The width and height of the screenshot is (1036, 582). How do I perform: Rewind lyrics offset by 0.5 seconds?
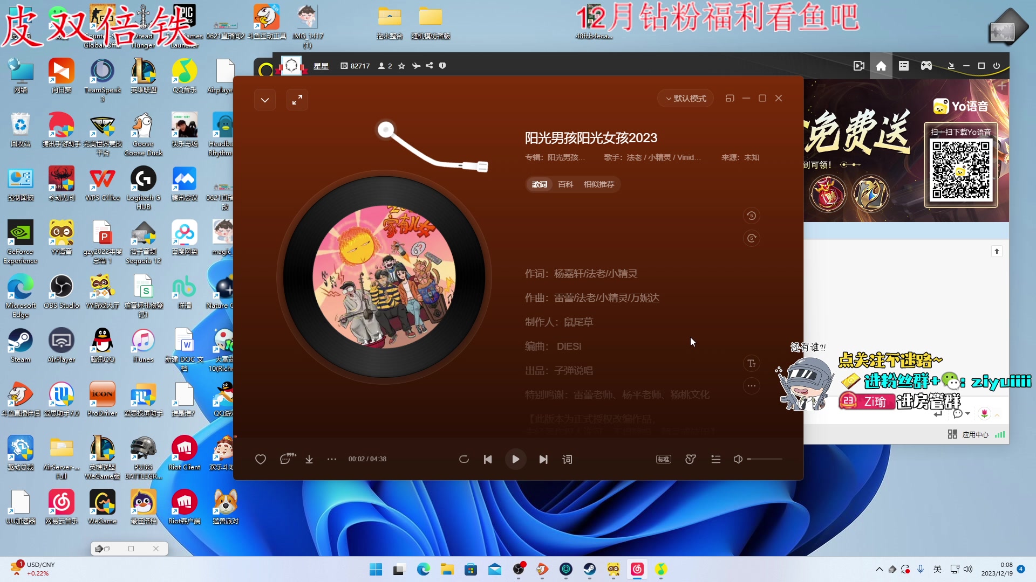(x=751, y=216)
